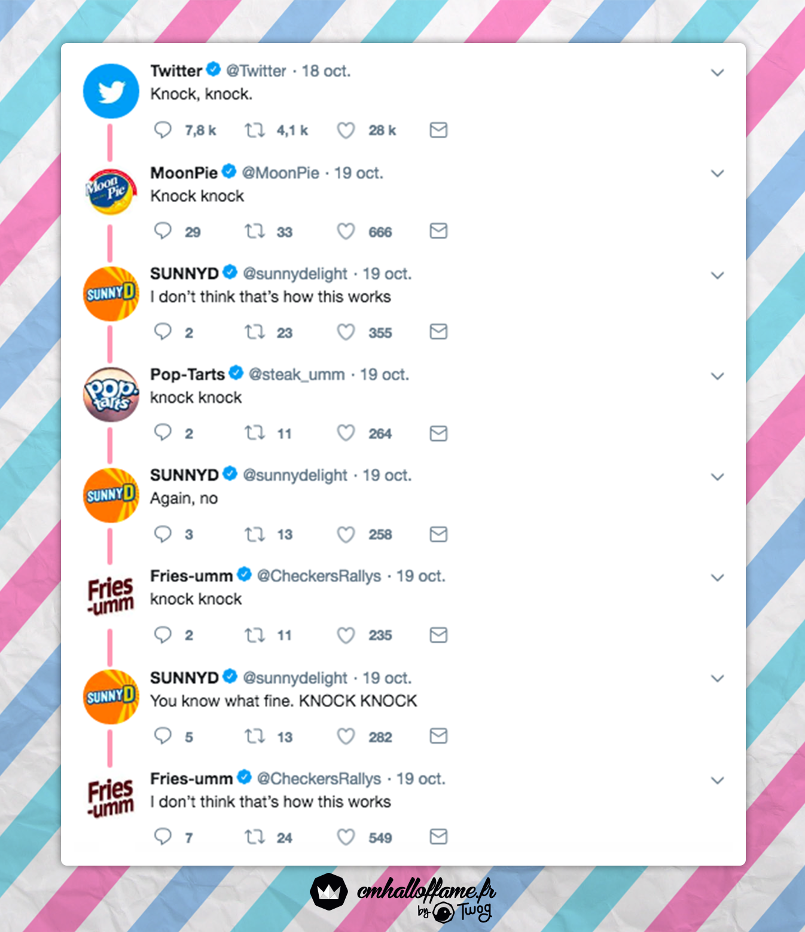The image size is (805, 932).
Task: Open the @MoonPie profile handle link
Action: 280,173
